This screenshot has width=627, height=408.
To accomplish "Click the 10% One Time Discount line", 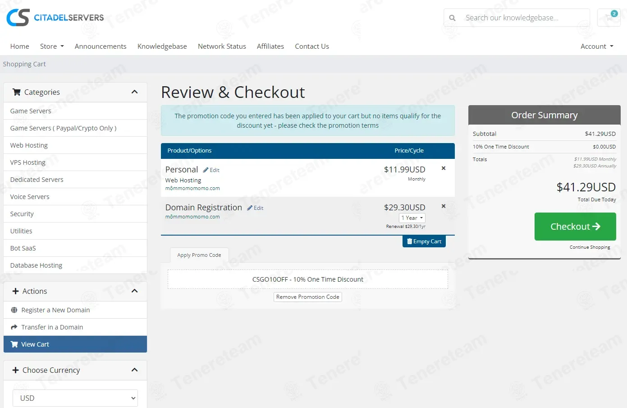I will (x=544, y=147).
